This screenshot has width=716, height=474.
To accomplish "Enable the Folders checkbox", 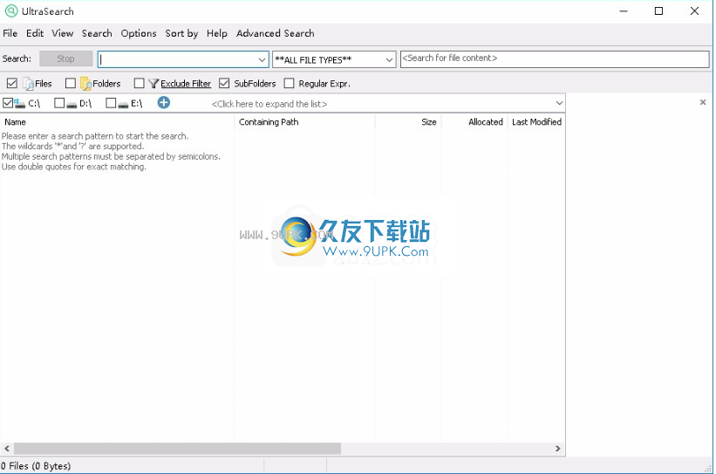I will (71, 83).
